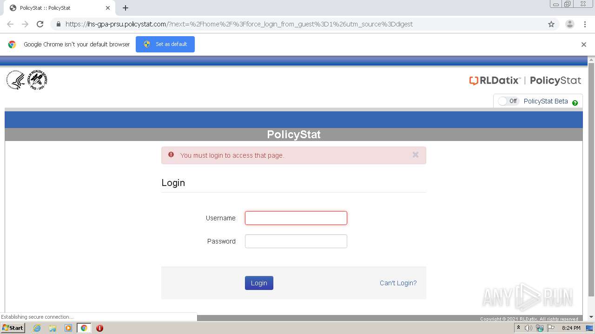Click the 8:24 PM taskbar clock

pos(571,328)
